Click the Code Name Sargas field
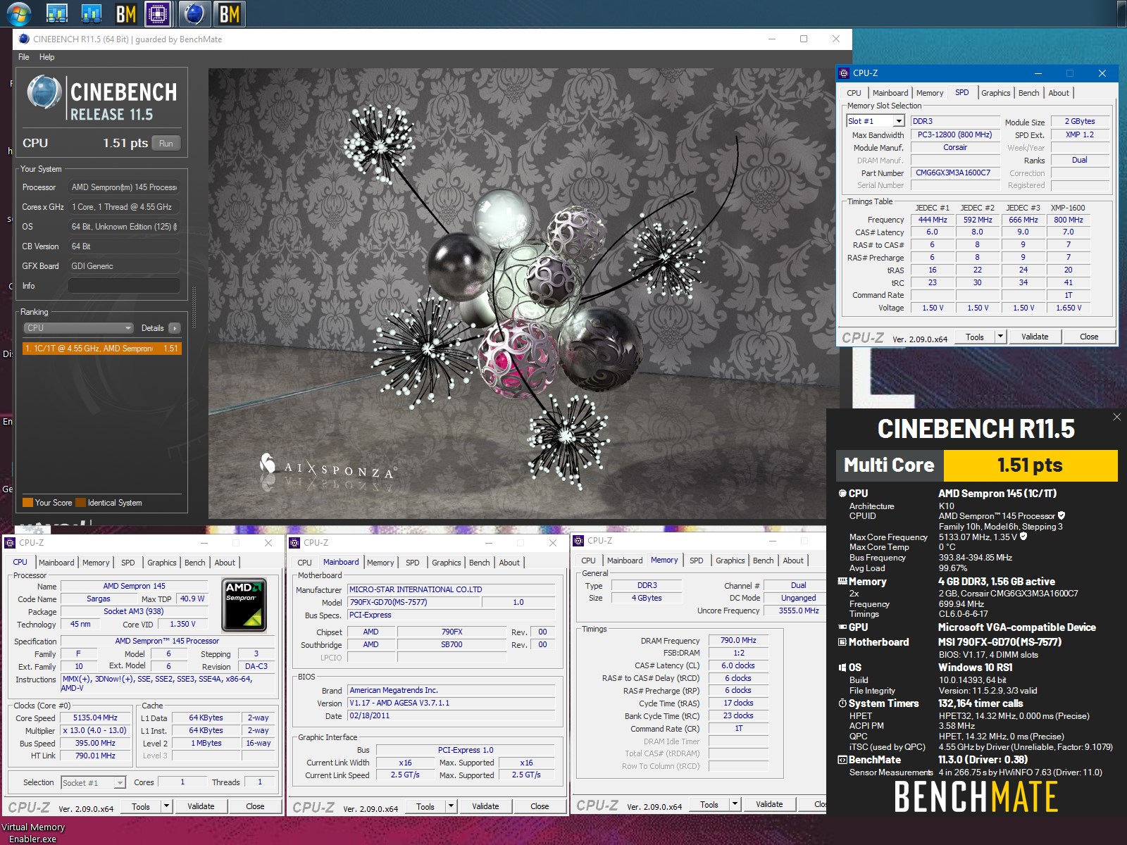Screen dimensions: 1127x845 click(x=99, y=599)
